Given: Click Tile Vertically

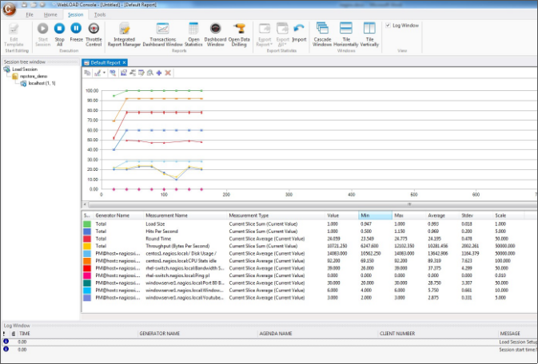Looking at the screenshot, I should (369, 34).
